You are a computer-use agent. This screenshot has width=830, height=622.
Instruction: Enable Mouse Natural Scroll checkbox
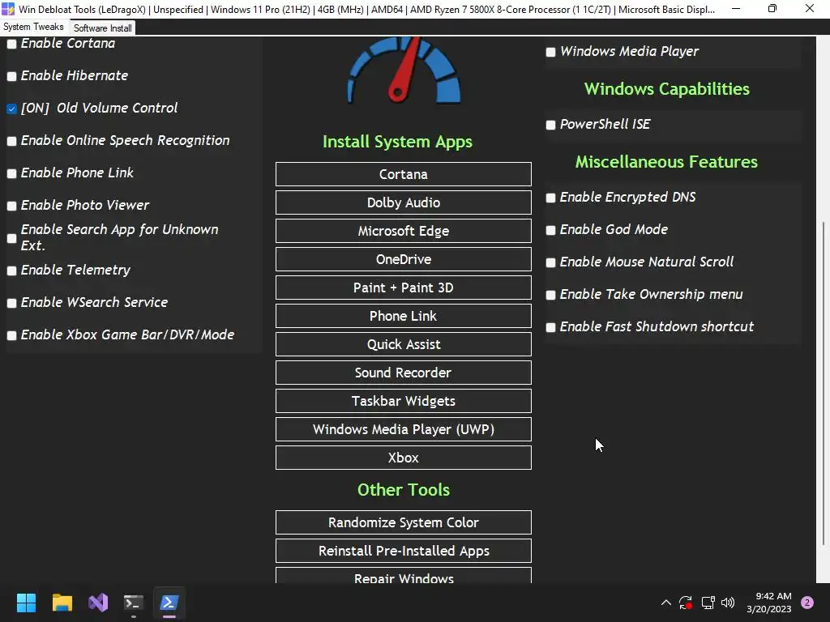click(550, 262)
